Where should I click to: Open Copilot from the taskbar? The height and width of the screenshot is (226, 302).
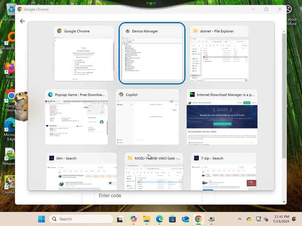point(133,219)
